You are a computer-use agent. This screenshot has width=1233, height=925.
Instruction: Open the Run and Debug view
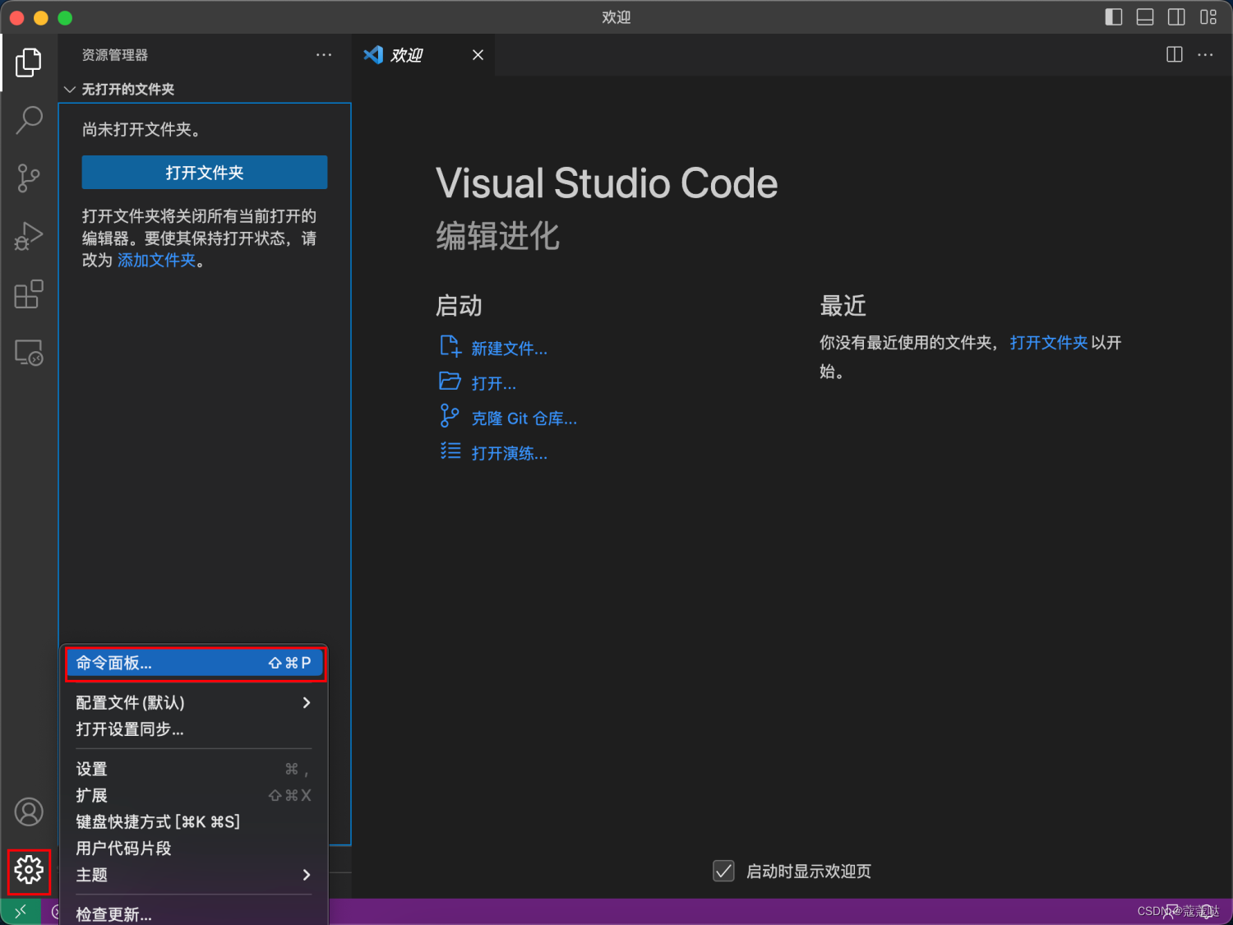pyautogui.click(x=29, y=236)
